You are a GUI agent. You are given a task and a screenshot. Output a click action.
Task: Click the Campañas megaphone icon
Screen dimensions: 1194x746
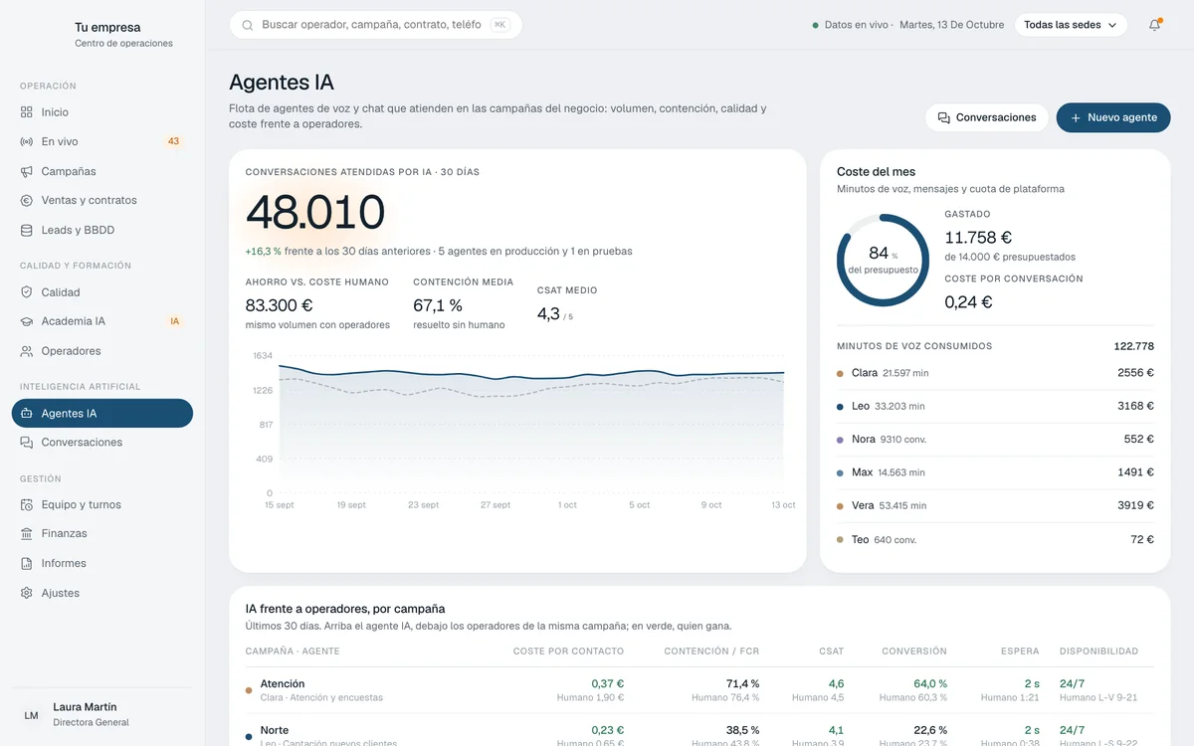[27, 171]
